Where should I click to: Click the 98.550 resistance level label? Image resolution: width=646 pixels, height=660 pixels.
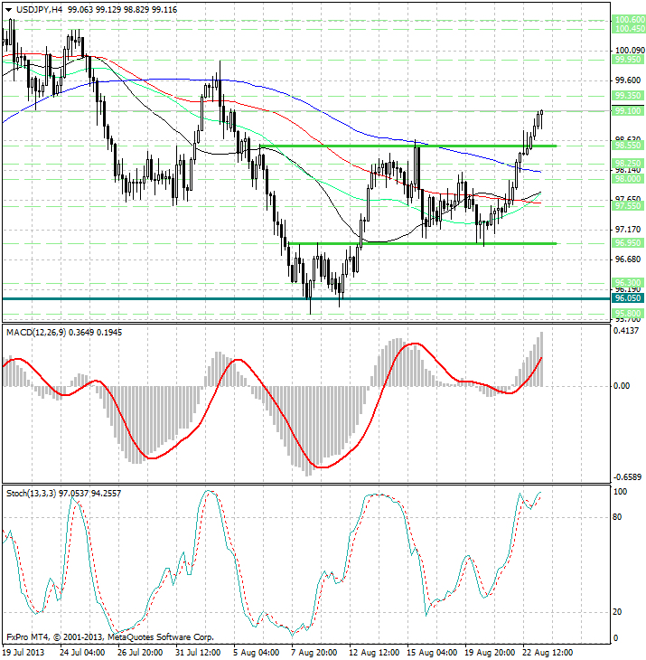tap(628, 146)
